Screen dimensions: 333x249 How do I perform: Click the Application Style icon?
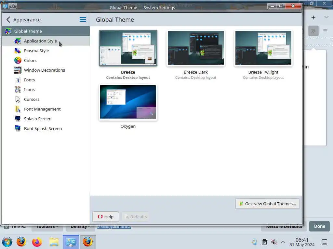pyautogui.click(x=18, y=41)
